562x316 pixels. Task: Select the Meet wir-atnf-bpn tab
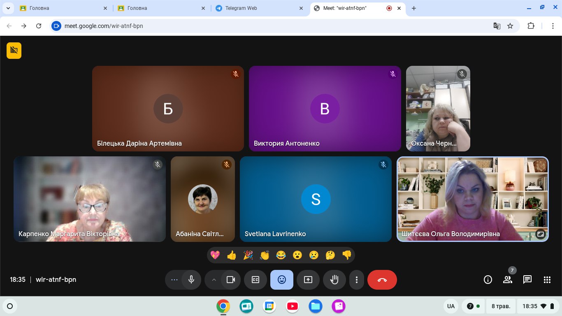(x=357, y=8)
